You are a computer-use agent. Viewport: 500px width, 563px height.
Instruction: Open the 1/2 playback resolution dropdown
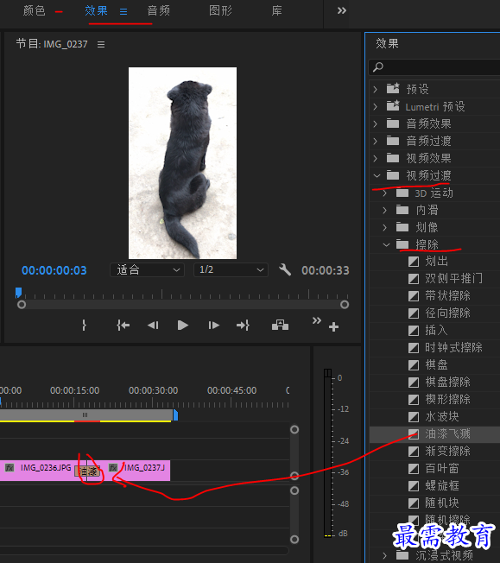click(x=231, y=269)
